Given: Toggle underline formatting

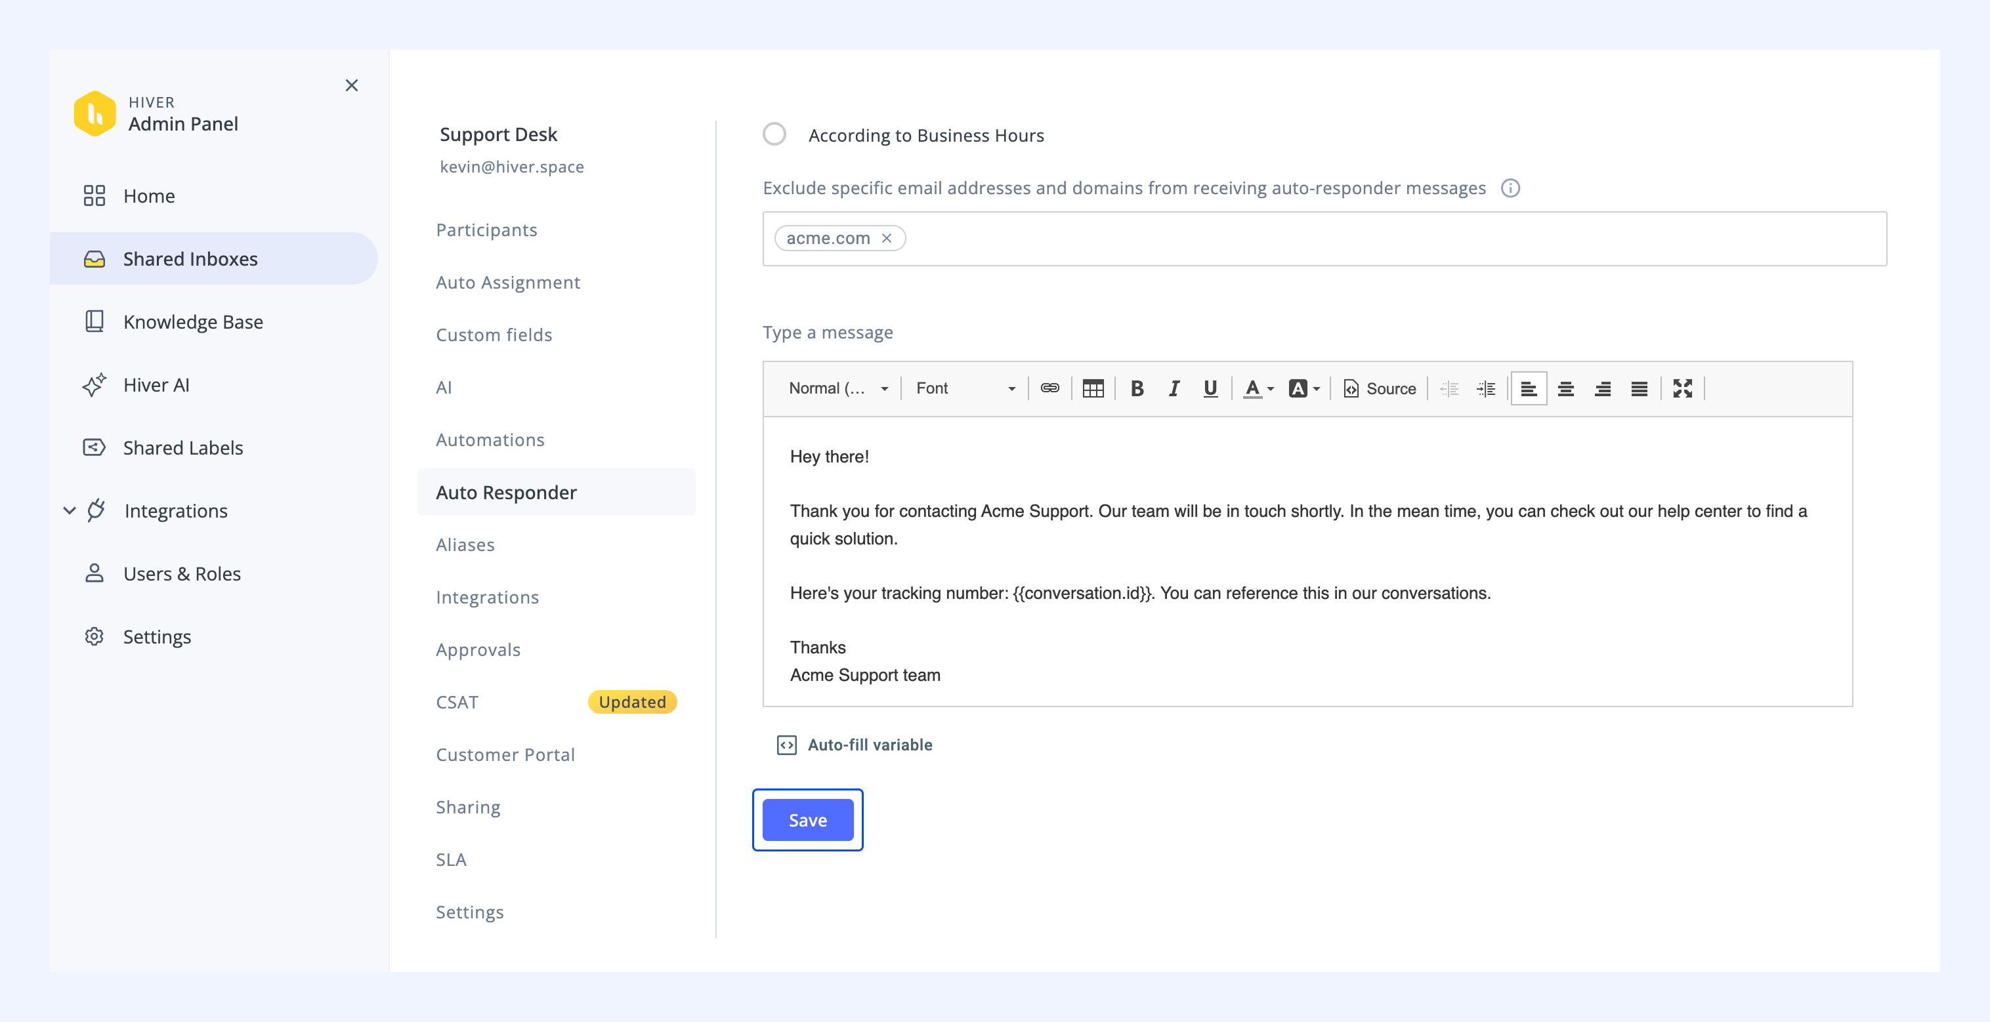Looking at the screenshot, I should (1210, 388).
